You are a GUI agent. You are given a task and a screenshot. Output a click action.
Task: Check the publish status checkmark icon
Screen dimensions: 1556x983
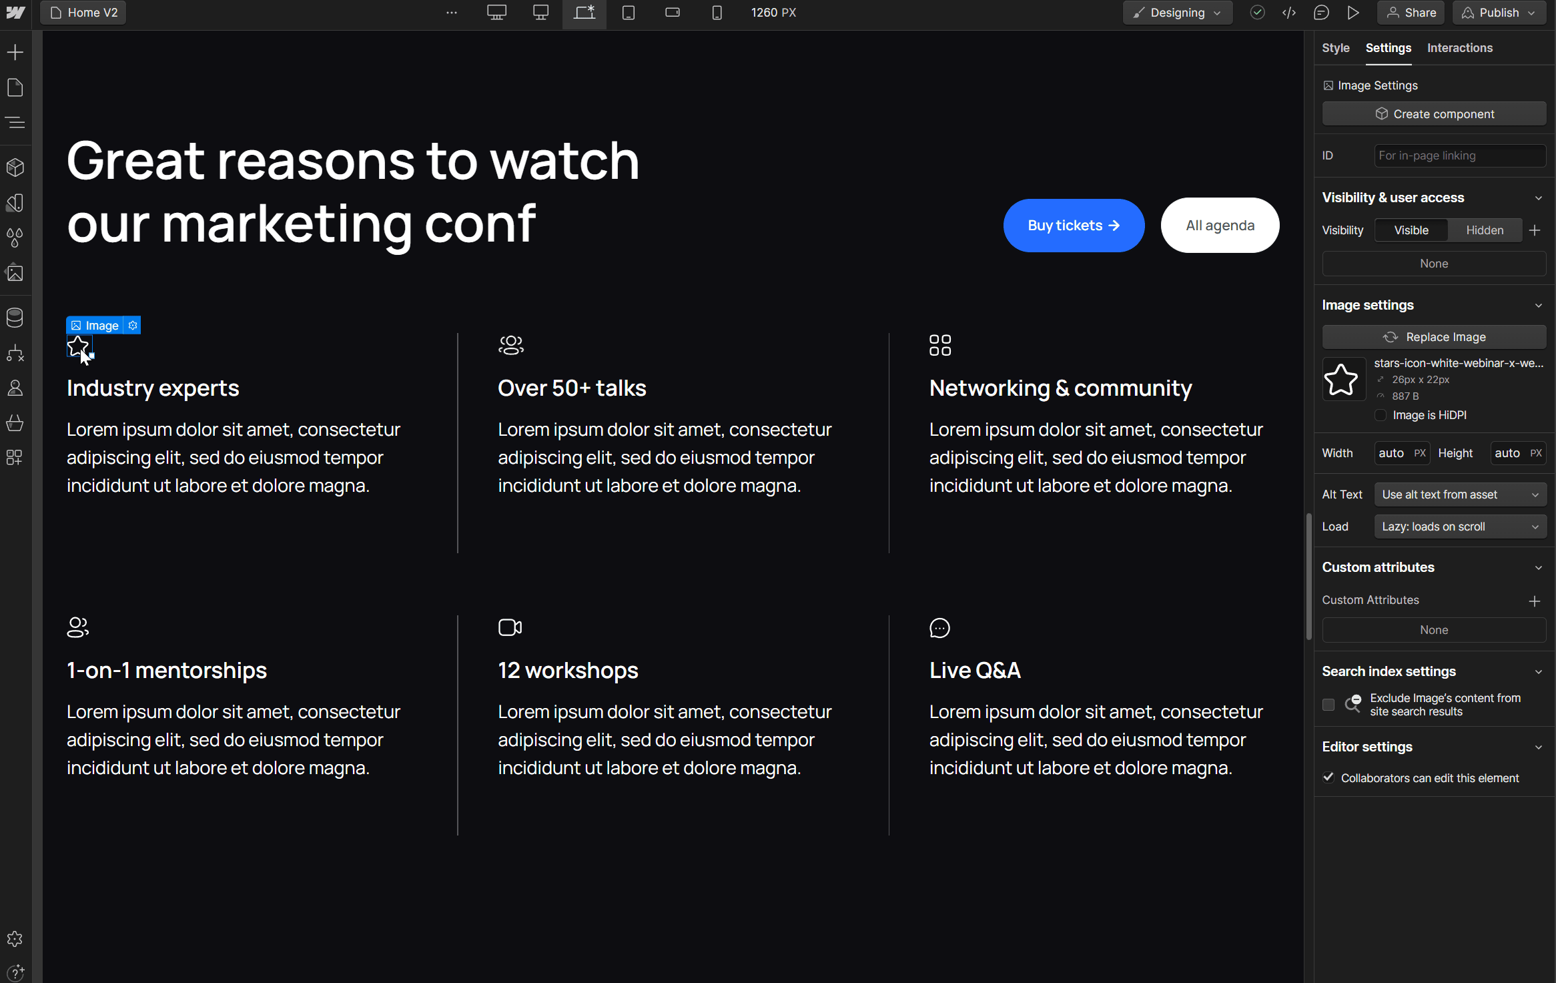pyautogui.click(x=1257, y=13)
